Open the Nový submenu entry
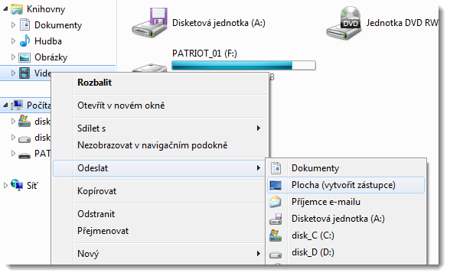This screenshot has height=276, width=450. [159, 254]
